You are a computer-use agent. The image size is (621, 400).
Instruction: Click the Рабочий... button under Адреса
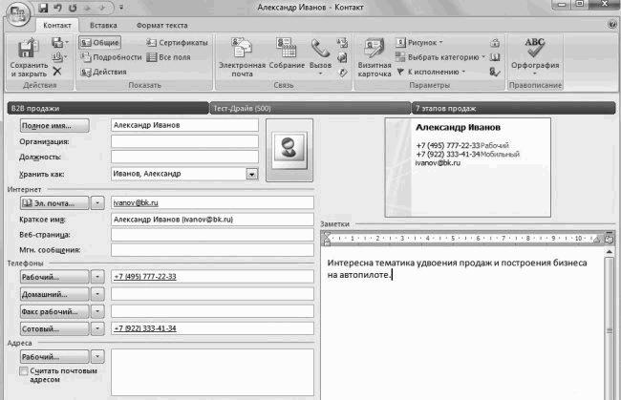(54, 356)
